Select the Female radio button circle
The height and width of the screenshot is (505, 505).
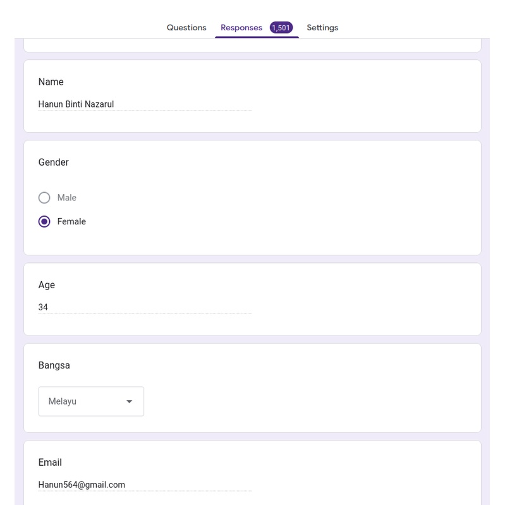[44, 222]
